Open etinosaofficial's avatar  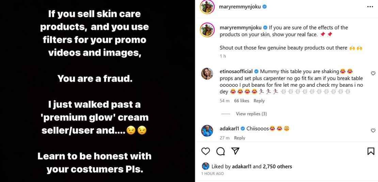(207, 74)
